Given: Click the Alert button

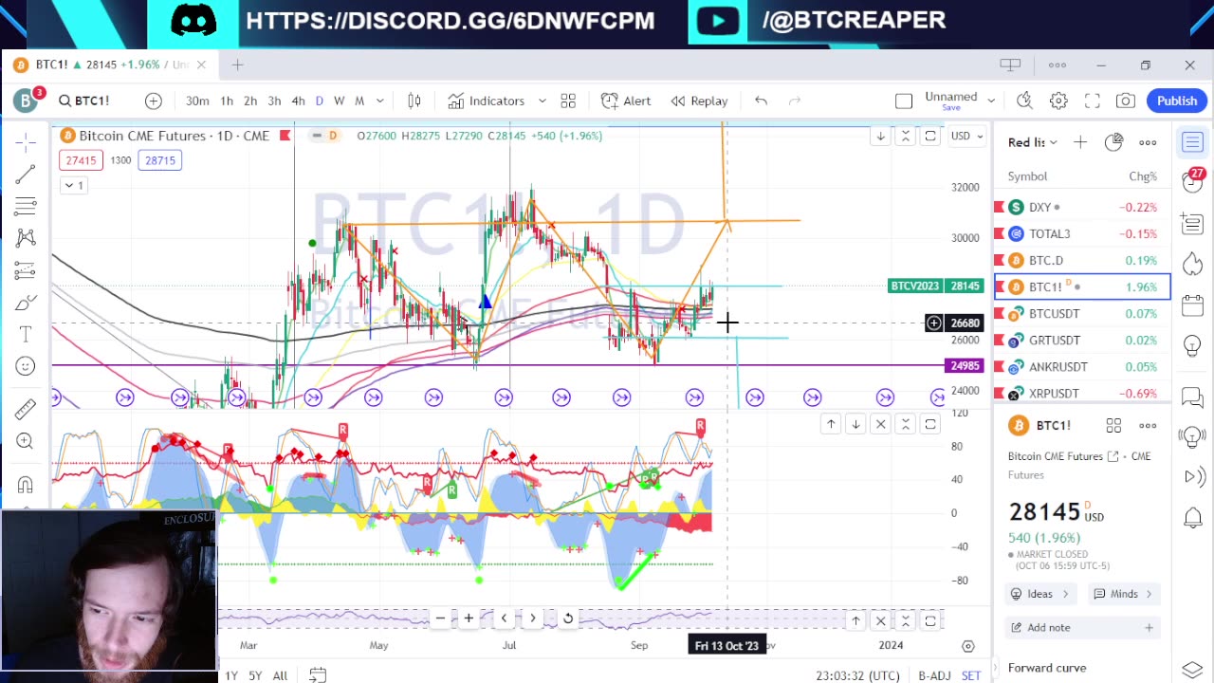Looking at the screenshot, I should (x=626, y=101).
